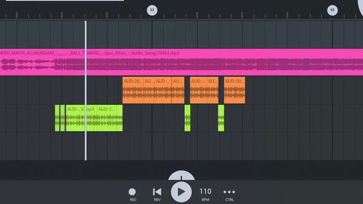Tap the REV rewind-to-start button
The image size is (363, 204).
pos(157,194)
